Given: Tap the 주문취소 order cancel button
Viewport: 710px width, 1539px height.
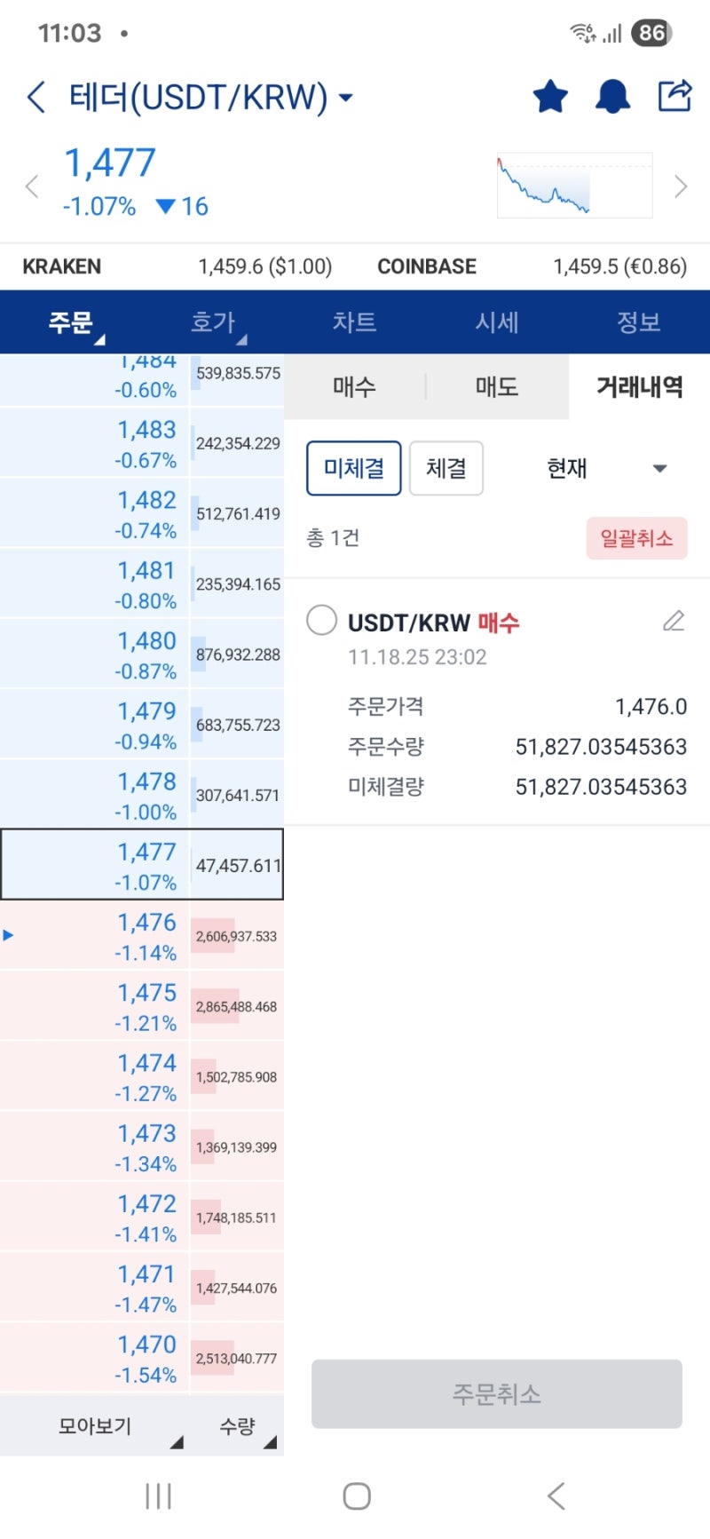Looking at the screenshot, I should pos(496,1394).
